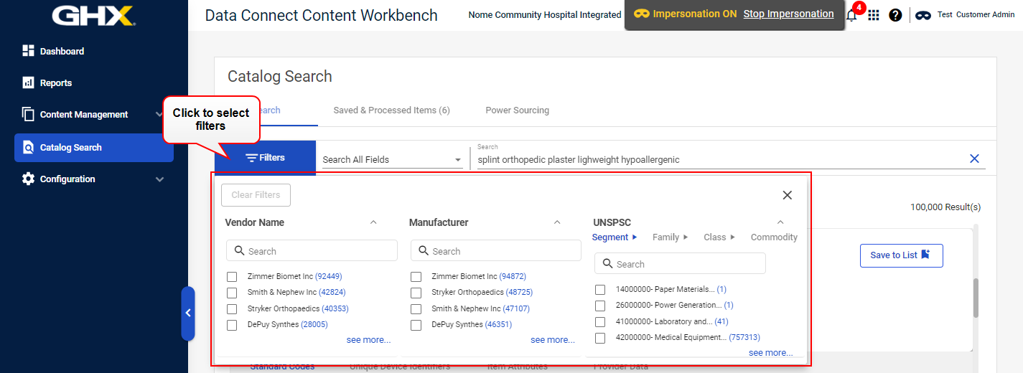Collapse the Manufacturer filter section
The image size is (1023, 373).
point(557,222)
